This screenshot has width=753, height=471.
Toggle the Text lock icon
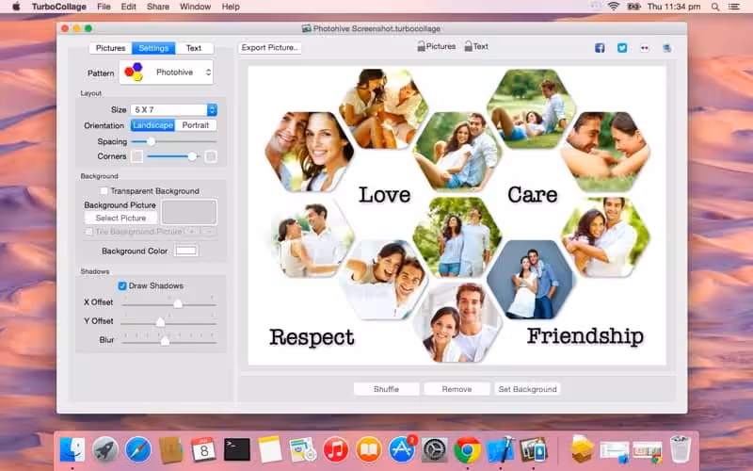[x=468, y=46]
